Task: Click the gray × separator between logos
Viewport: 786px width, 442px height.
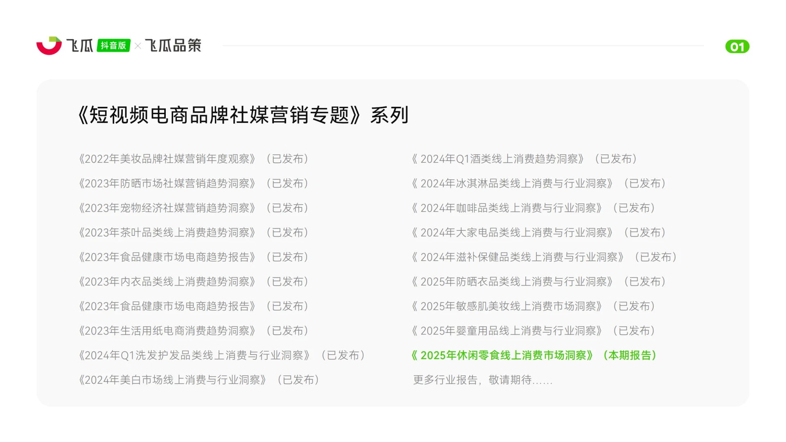Action: point(138,46)
